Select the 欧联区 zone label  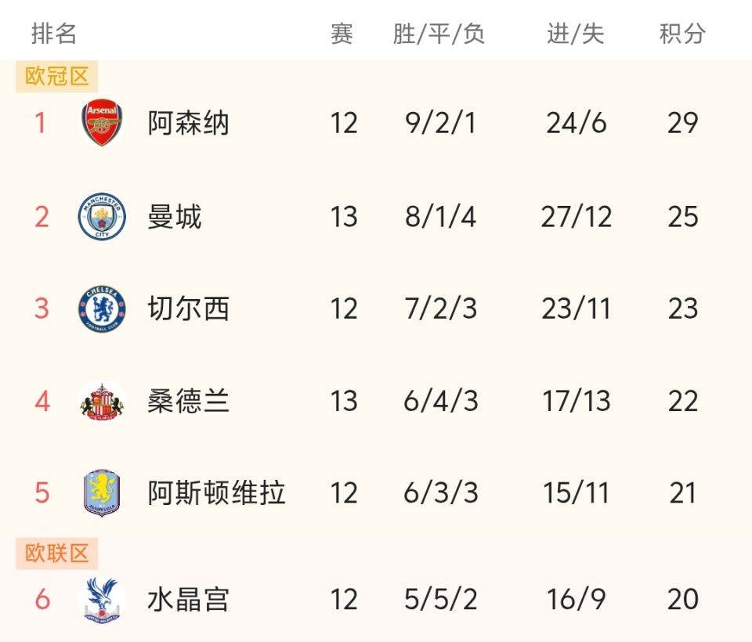[x=57, y=553]
